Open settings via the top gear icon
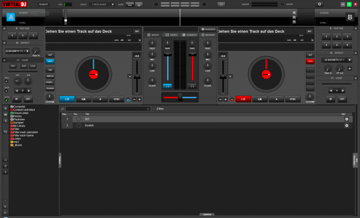This screenshot has height=218, width=360. point(320,4)
